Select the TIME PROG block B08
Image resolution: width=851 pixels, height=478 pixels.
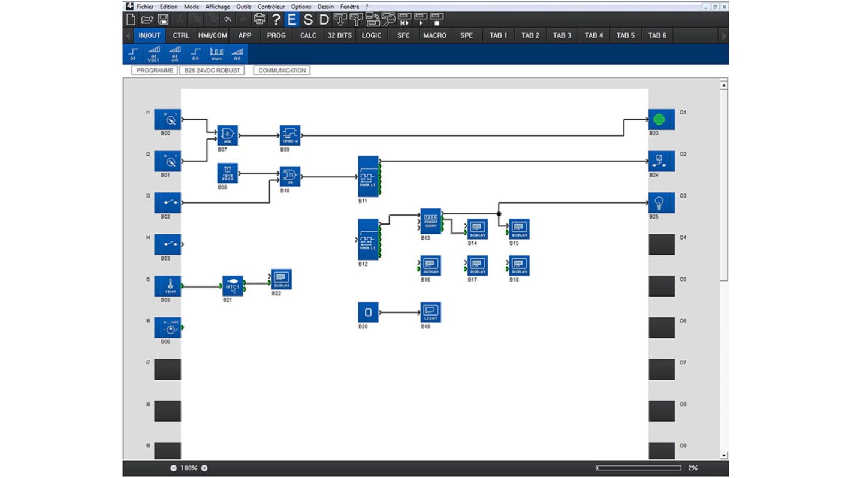(x=228, y=173)
